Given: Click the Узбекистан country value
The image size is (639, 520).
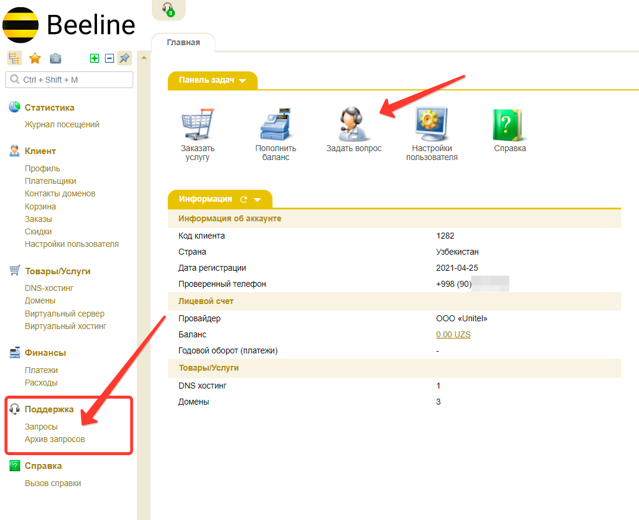Looking at the screenshot, I should point(458,252).
